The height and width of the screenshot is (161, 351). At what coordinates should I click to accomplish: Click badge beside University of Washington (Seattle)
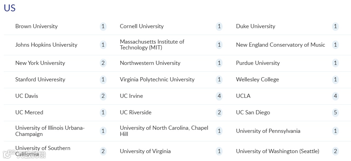click(335, 151)
